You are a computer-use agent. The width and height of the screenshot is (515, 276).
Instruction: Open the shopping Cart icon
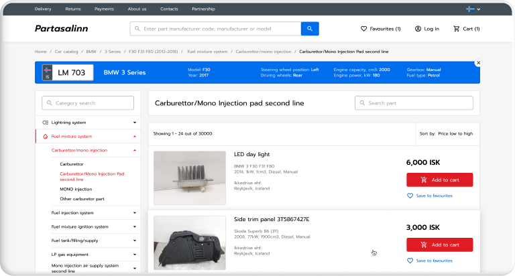pos(457,29)
